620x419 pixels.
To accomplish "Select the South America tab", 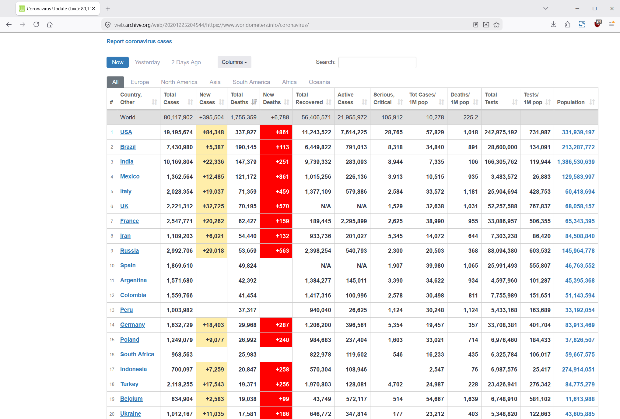I will point(251,82).
